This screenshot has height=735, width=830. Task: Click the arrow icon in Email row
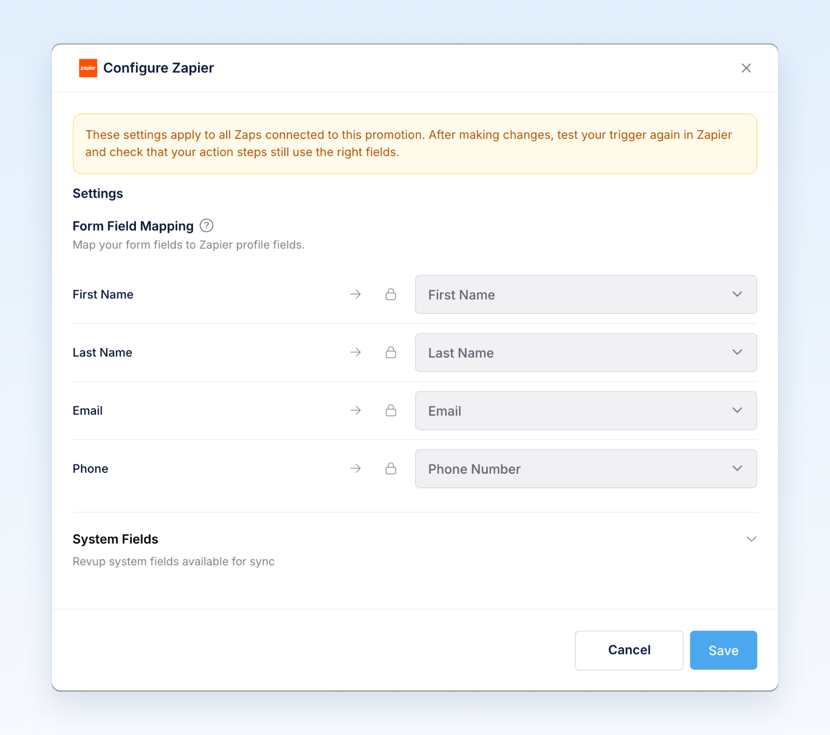point(355,411)
